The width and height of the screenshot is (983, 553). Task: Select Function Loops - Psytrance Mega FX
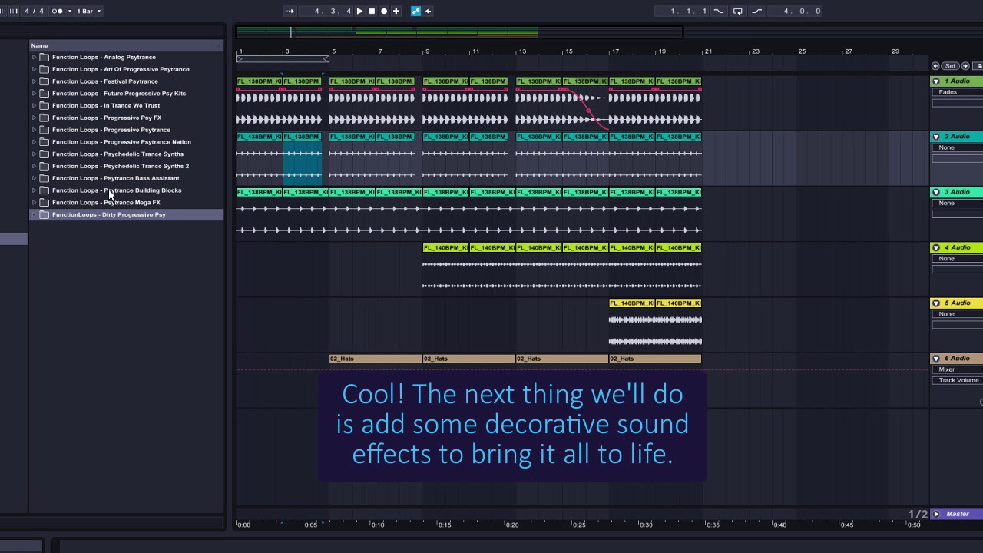pos(106,203)
